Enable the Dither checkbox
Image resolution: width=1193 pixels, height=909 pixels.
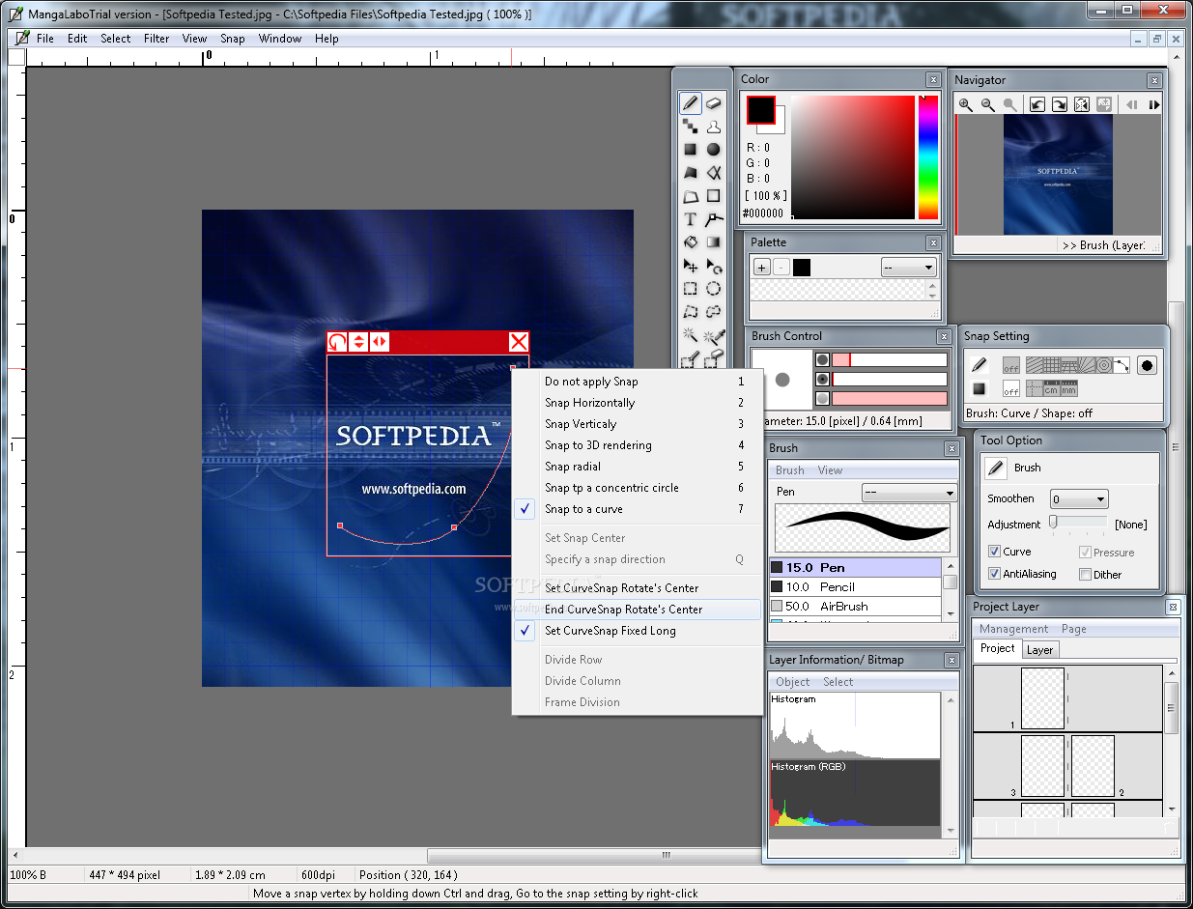point(1085,574)
